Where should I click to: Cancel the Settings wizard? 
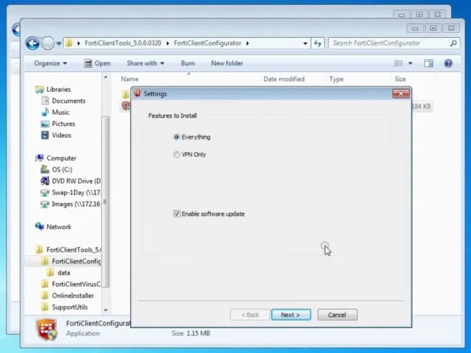click(x=337, y=315)
